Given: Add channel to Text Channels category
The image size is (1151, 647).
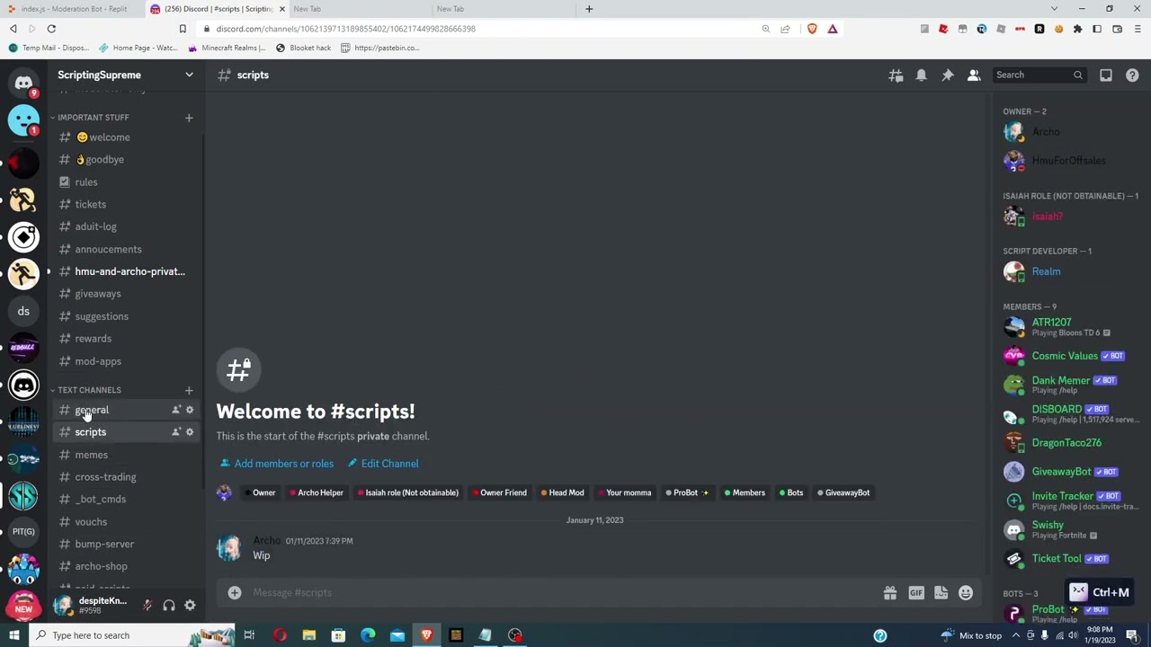Looking at the screenshot, I should click(189, 390).
